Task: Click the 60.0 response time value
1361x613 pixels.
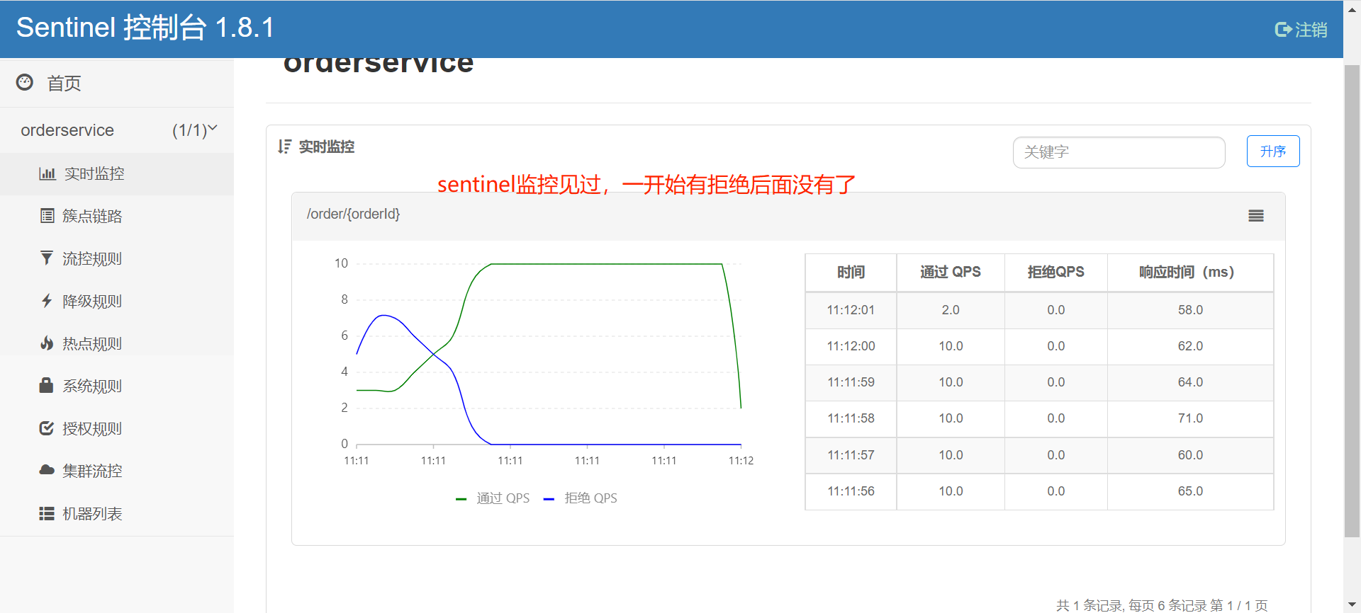Action: (1190, 455)
